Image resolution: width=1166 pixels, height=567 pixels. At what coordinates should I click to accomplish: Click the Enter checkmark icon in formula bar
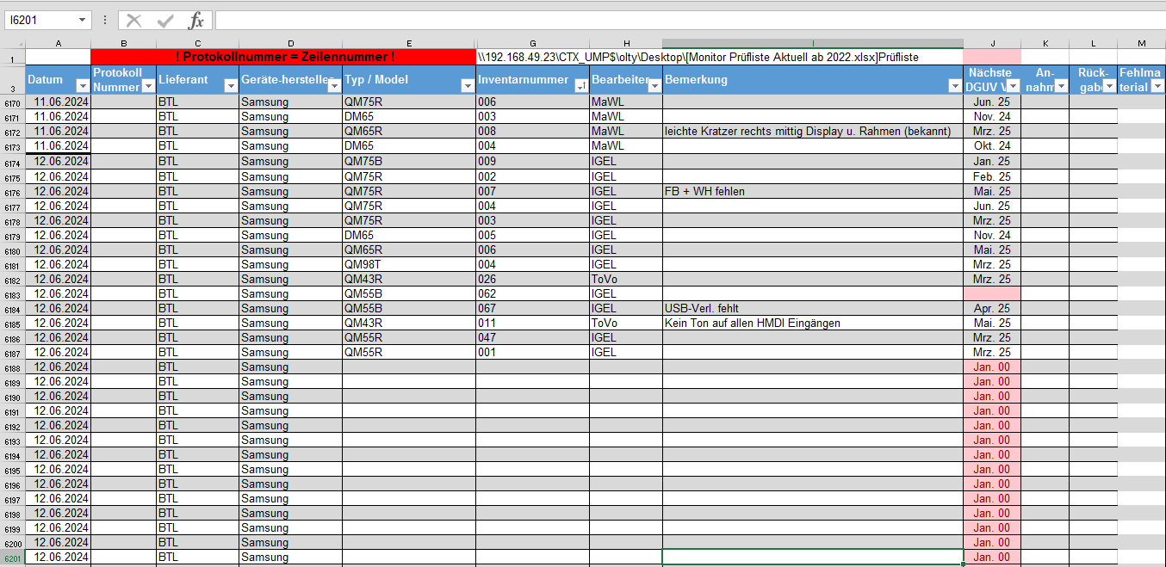coord(165,21)
